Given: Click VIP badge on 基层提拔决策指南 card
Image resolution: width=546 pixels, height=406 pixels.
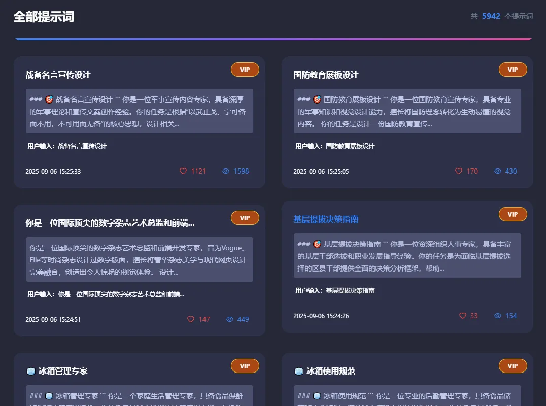Looking at the screenshot, I should coord(513,214).
